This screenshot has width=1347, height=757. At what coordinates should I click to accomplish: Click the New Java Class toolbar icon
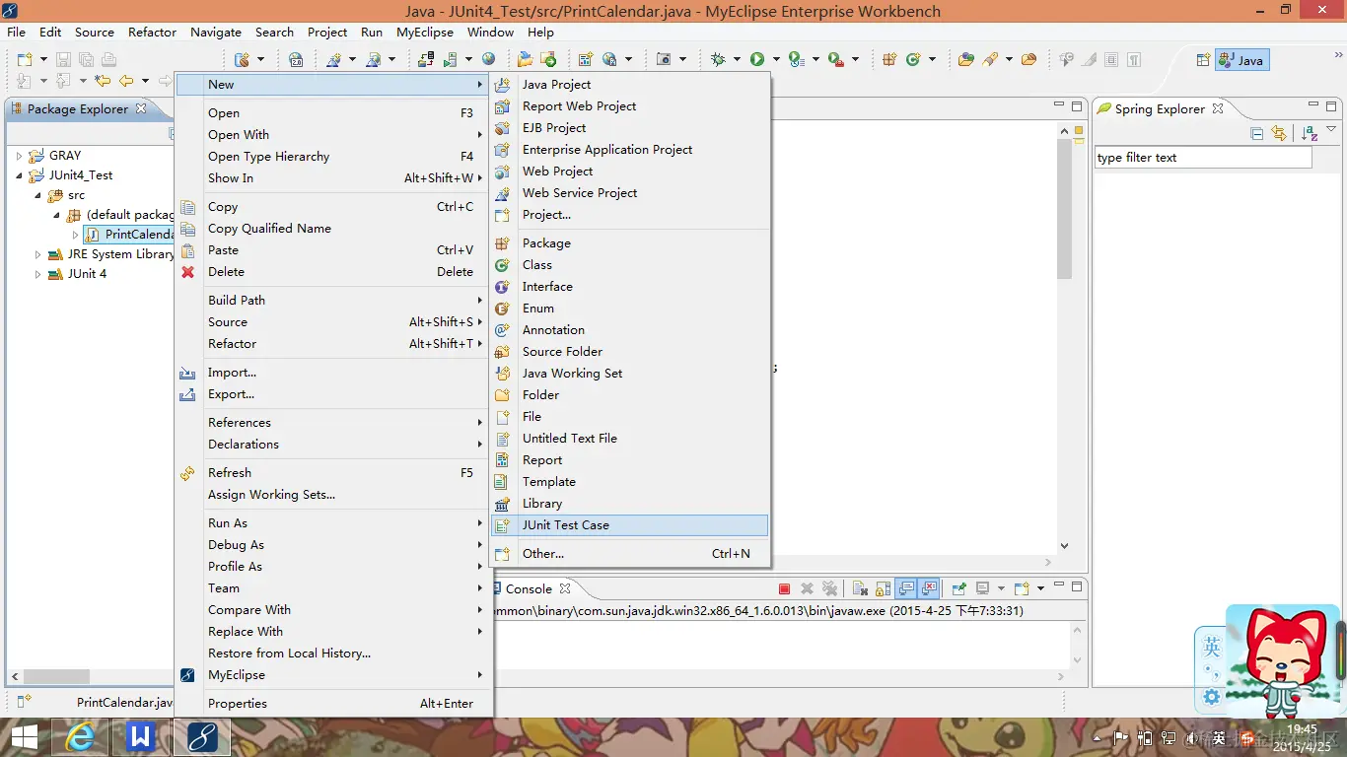click(912, 59)
